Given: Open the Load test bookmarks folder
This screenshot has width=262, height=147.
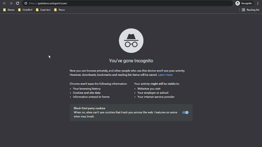Looking at the screenshot, I should (43, 10).
